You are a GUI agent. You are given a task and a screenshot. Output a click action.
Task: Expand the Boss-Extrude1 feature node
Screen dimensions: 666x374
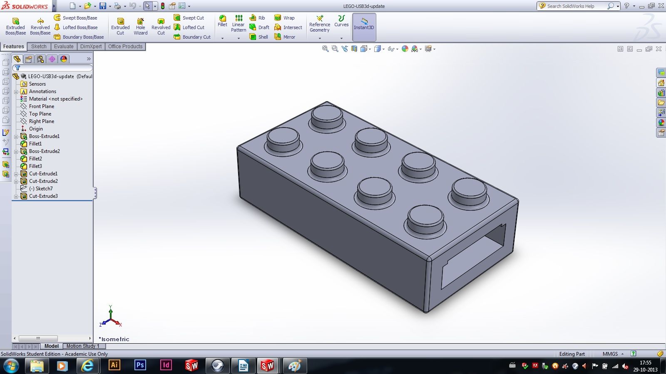17,136
